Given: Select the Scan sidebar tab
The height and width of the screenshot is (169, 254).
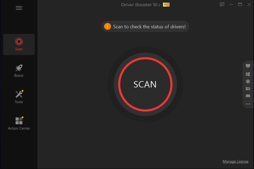Looking at the screenshot, I should [19, 44].
